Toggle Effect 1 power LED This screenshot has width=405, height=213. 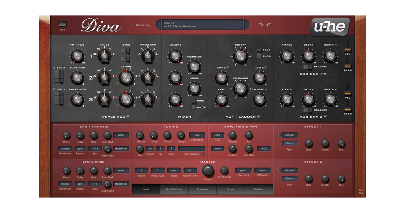278,135
